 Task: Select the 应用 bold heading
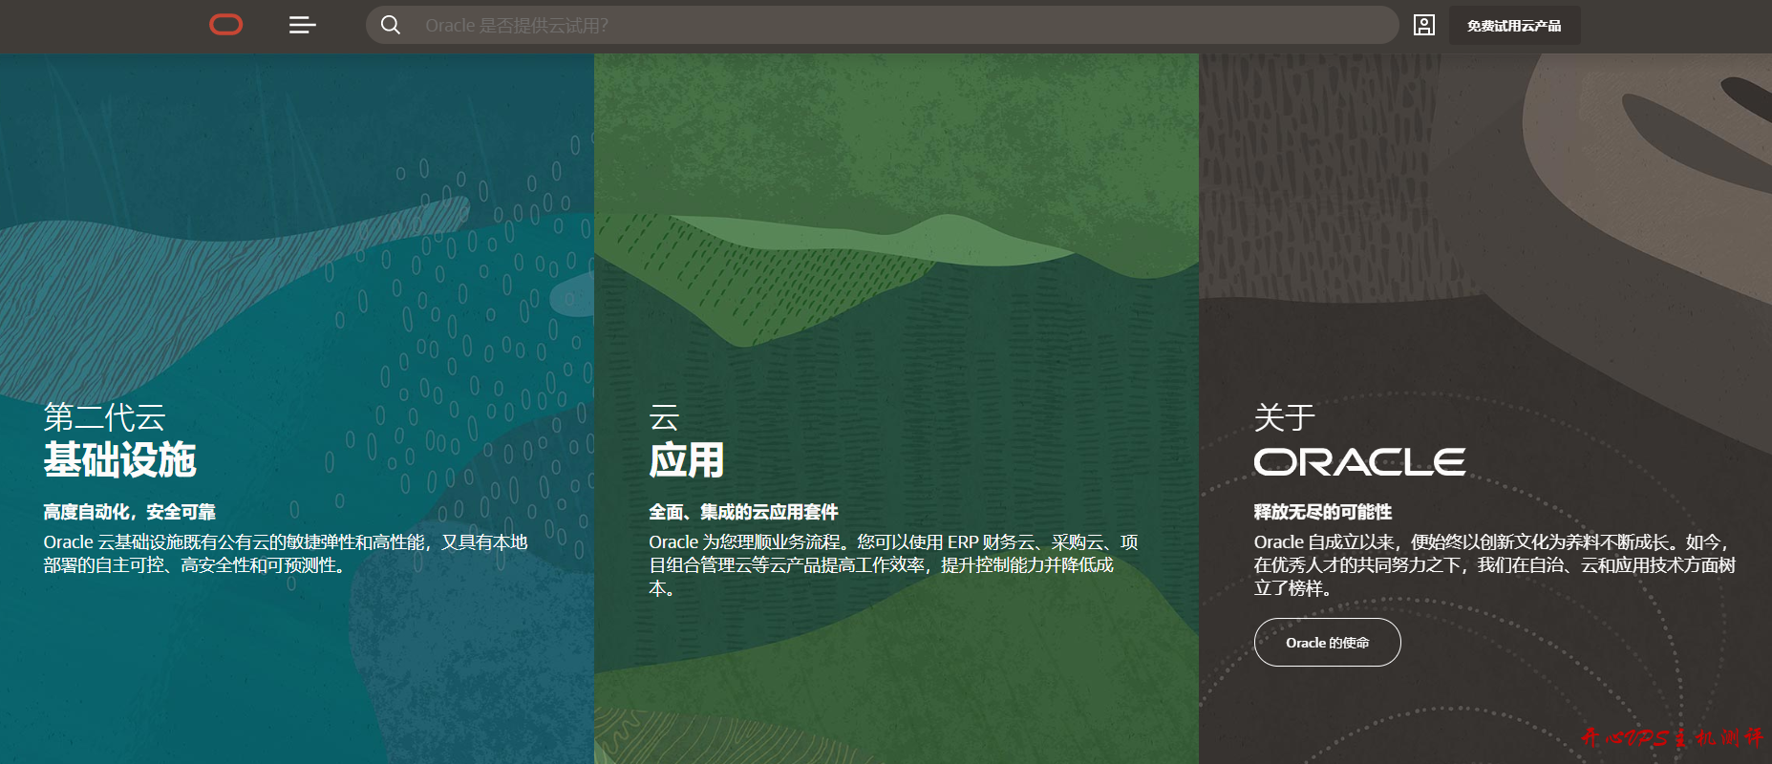pos(686,460)
